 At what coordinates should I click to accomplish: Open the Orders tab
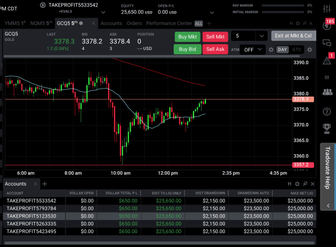(134, 23)
